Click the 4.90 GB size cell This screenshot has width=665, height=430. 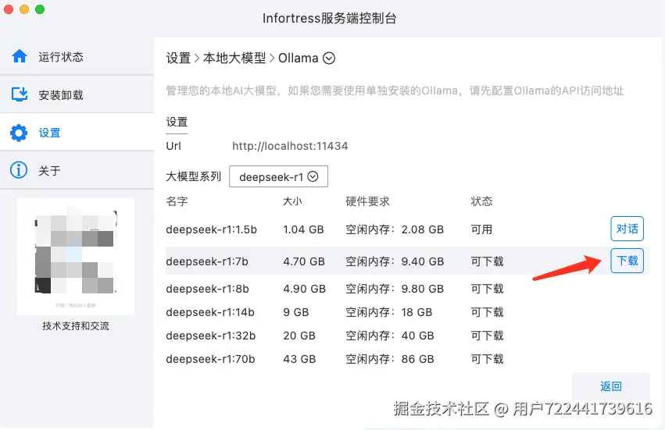coord(304,289)
